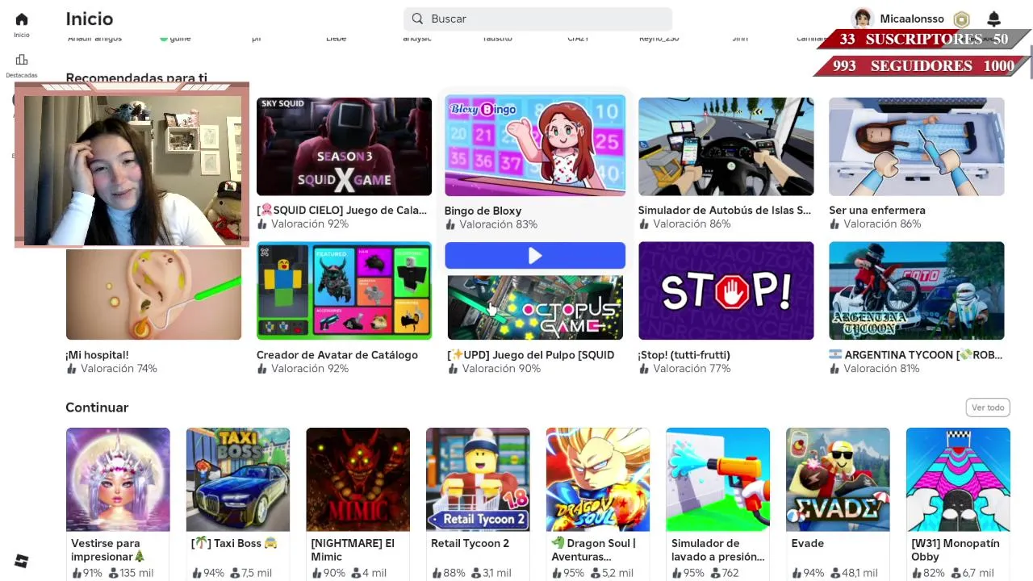Click the Taxi Boss title text
Screen dimensions: 1033x581
click(x=234, y=543)
